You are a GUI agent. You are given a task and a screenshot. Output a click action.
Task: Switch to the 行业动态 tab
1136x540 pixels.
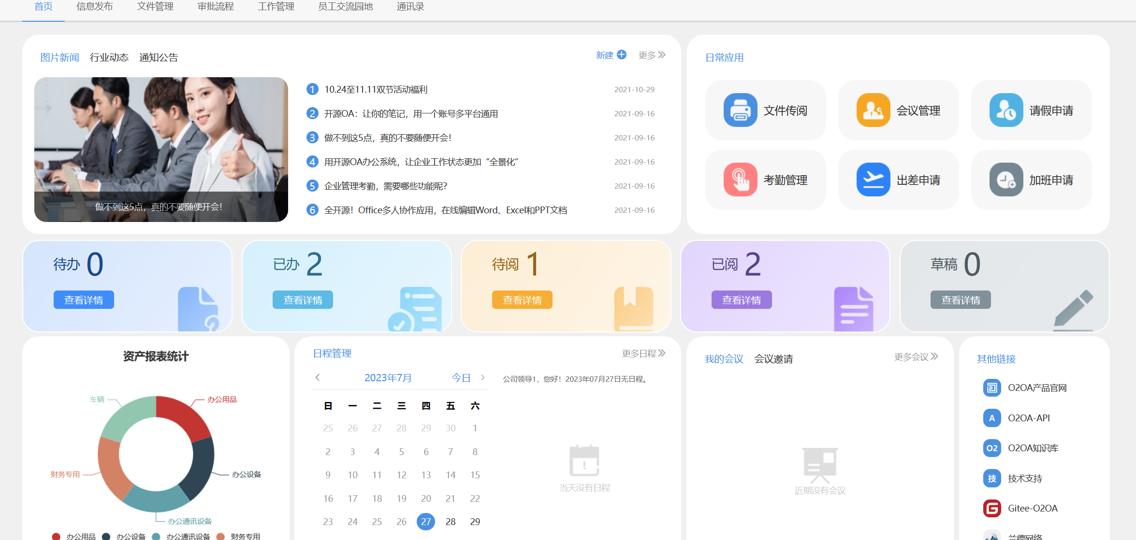click(109, 57)
